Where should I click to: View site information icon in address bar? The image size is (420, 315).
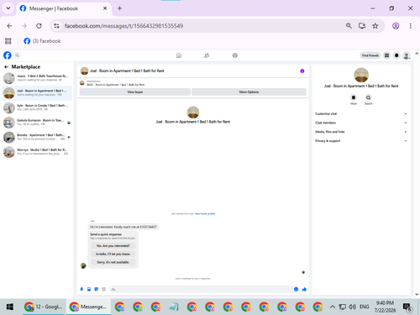click(x=56, y=26)
